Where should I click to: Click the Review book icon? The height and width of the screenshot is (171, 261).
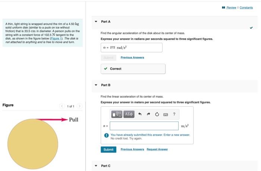(224, 7)
